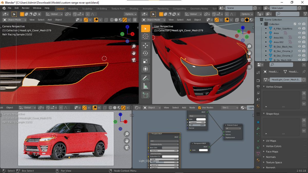Open the Output properties printer tab
The image size is (308, 173).
click(x=258, y=87)
